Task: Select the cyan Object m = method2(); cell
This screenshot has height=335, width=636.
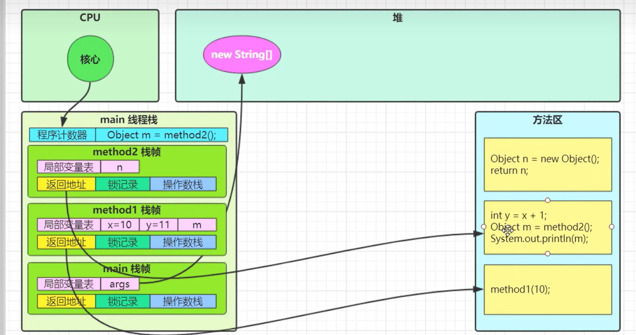Action: (x=161, y=135)
